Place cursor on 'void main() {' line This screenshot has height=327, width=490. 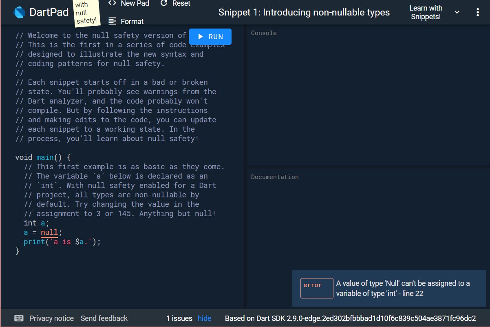click(x=43, y=157)
